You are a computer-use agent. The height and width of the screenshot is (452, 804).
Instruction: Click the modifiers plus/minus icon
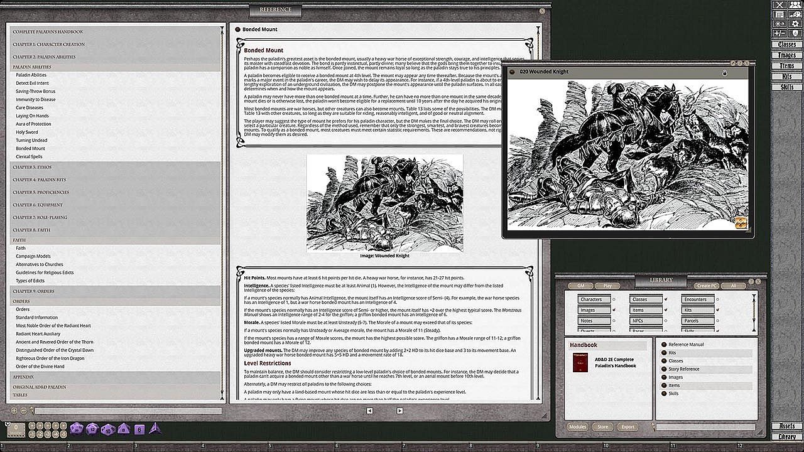click(x=779, y=33)
